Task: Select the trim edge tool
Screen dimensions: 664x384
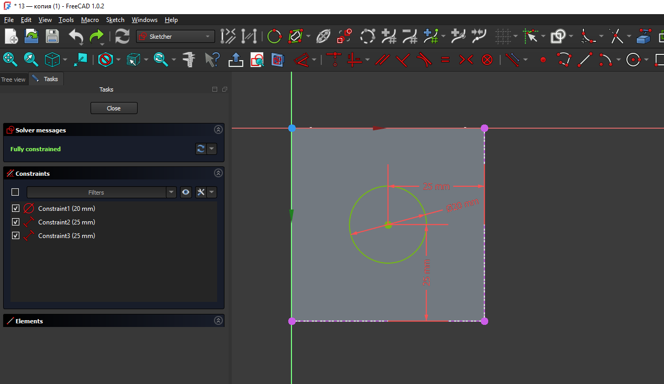Action: (617, 36)
